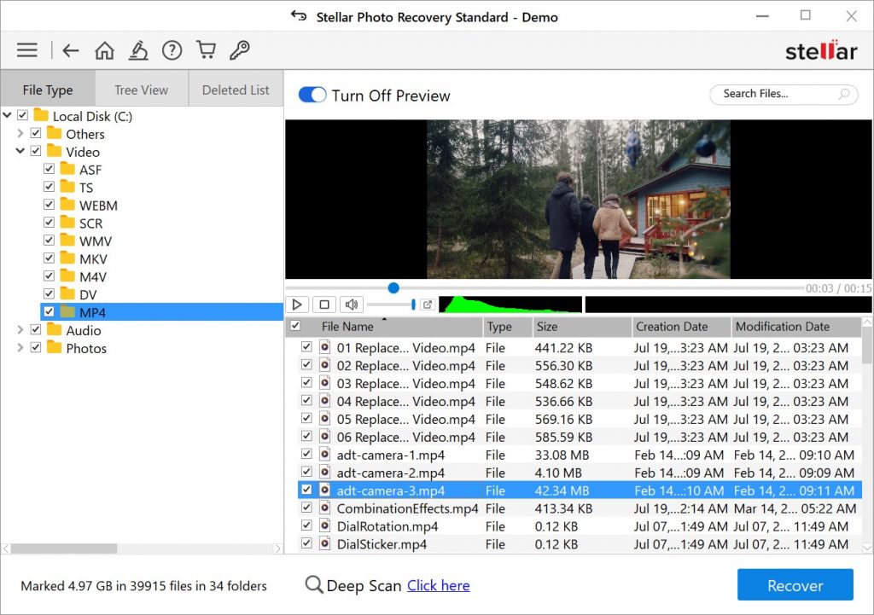
Task: Click the Recover button
Action: 795,585
